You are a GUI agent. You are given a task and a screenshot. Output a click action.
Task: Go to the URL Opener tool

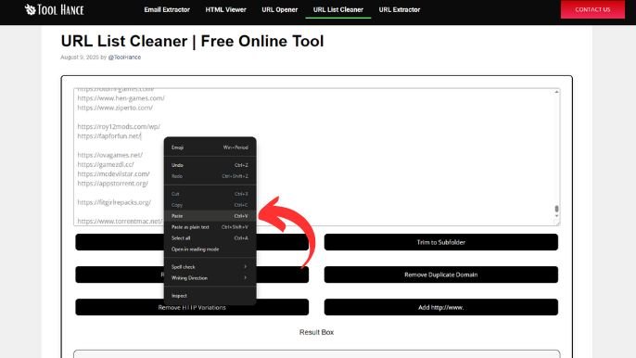(x=279, y=10)
